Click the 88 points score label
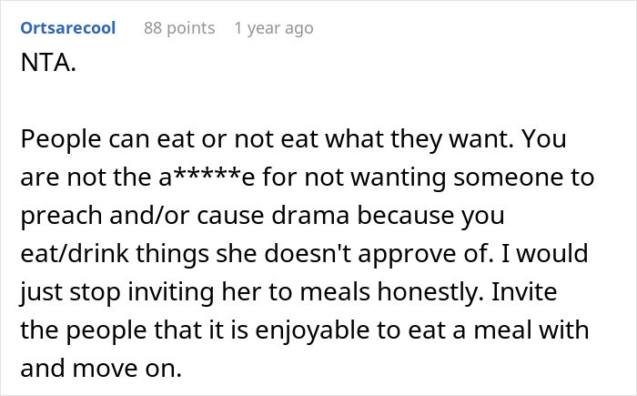The image size is (637, 396). (x=179, y=28)
